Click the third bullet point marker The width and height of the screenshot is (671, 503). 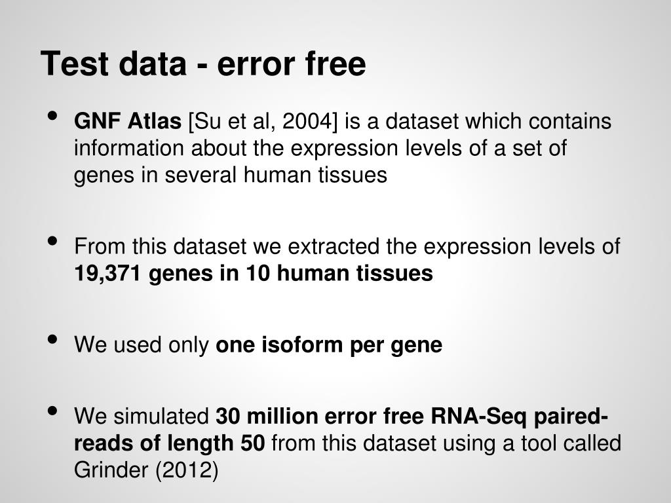pyautogui.click(x=52, y=340)
